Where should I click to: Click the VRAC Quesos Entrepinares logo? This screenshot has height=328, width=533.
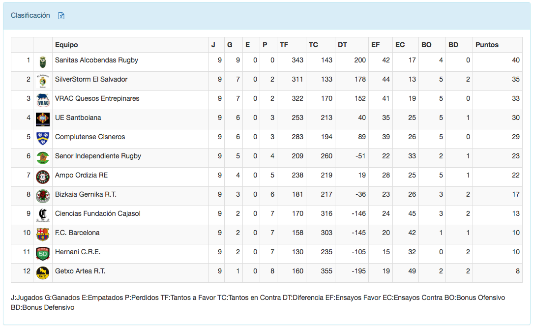(x=43, y=100)
